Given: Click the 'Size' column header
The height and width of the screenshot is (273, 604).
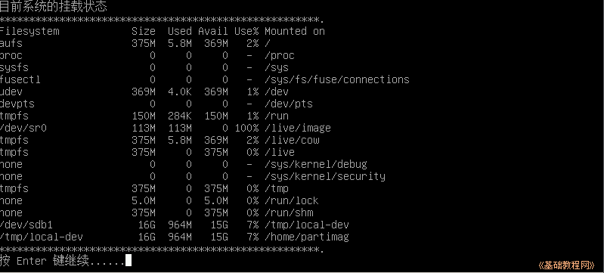Looking at the screenshot, I should (x=144, y=31).
